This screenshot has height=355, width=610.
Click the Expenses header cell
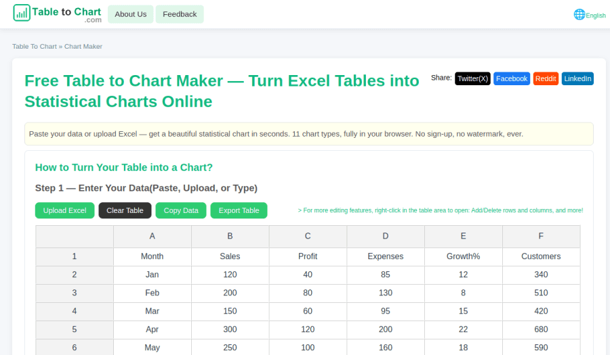(x=386, y=256)
